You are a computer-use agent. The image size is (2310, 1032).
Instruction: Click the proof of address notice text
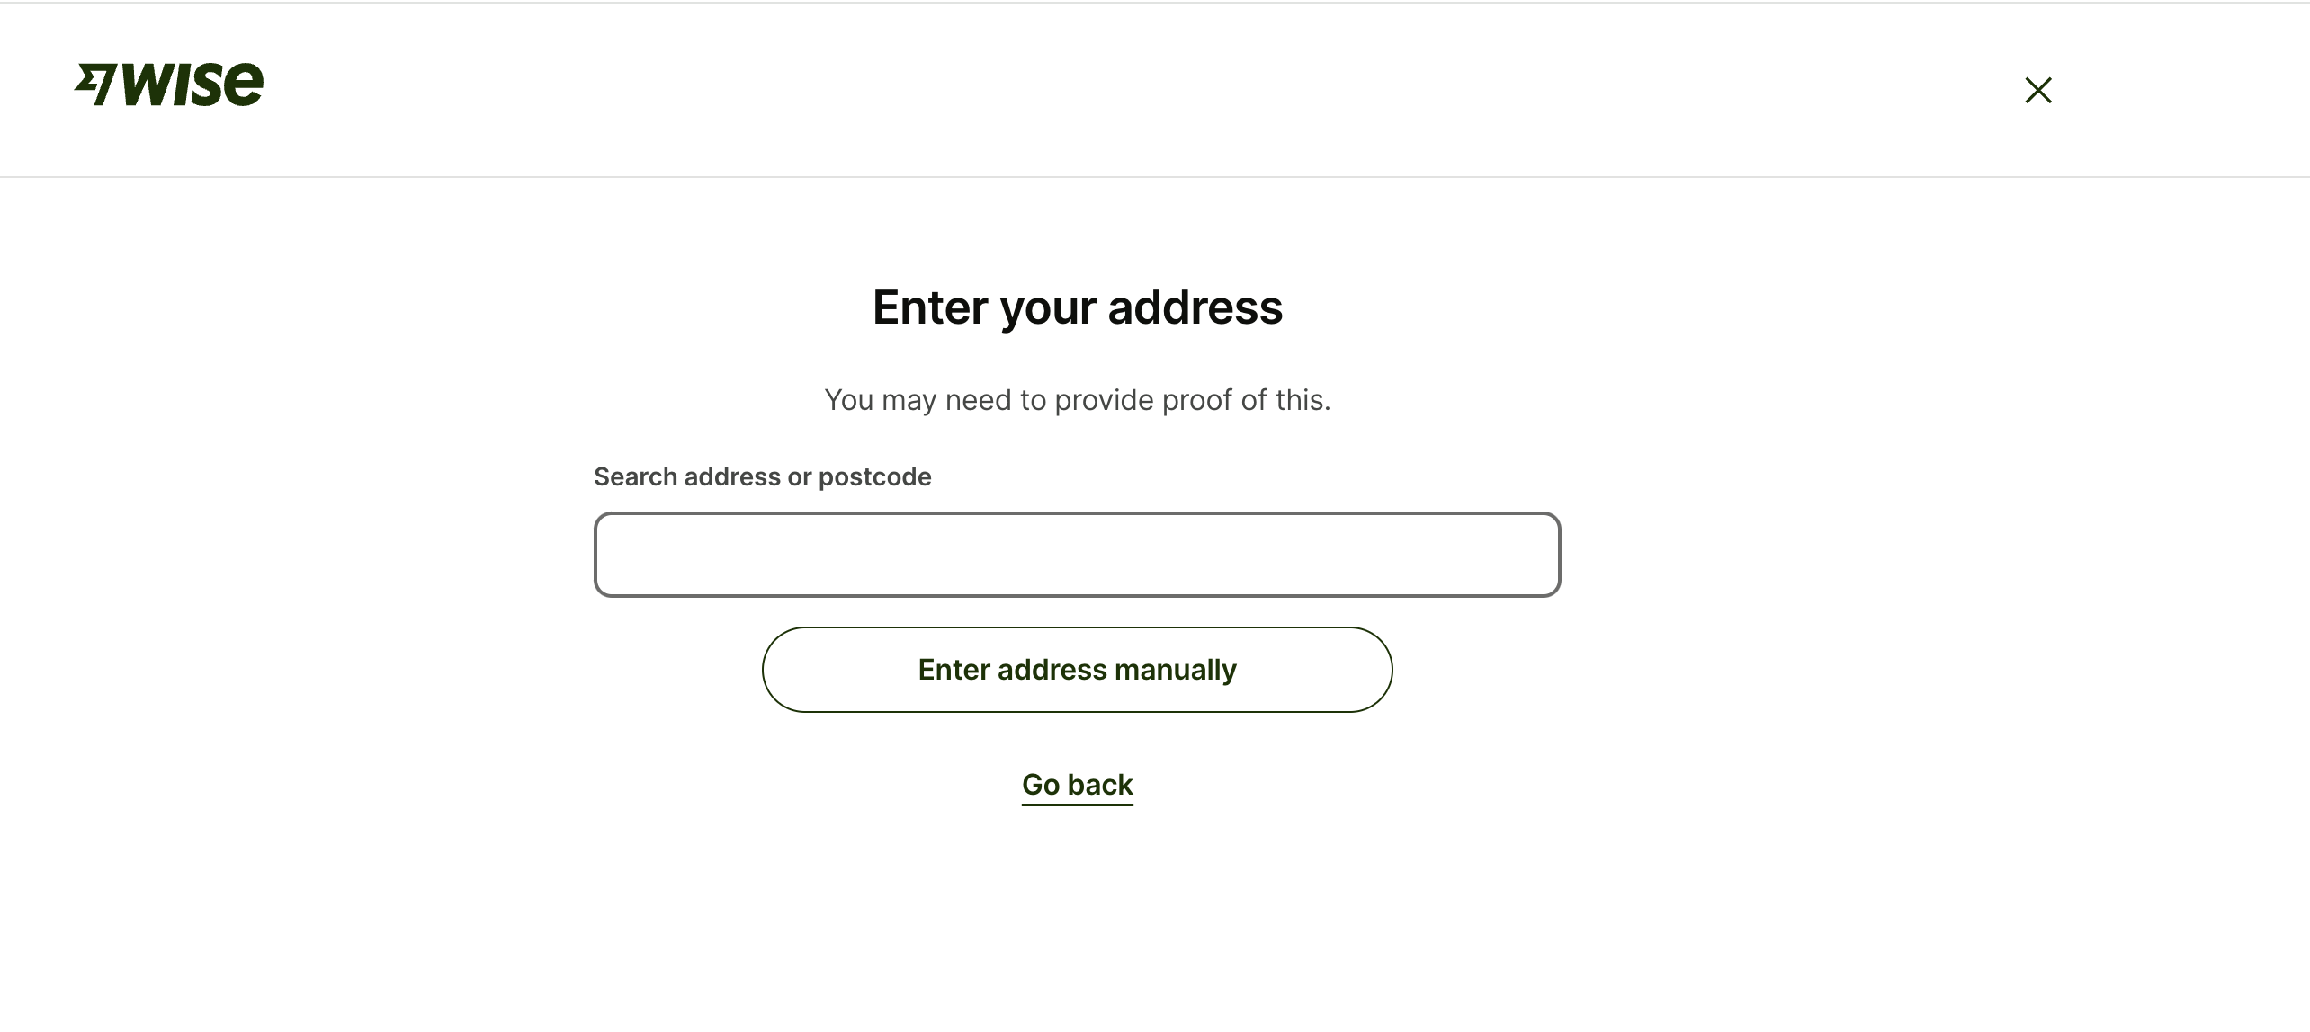click(1077, 400)
